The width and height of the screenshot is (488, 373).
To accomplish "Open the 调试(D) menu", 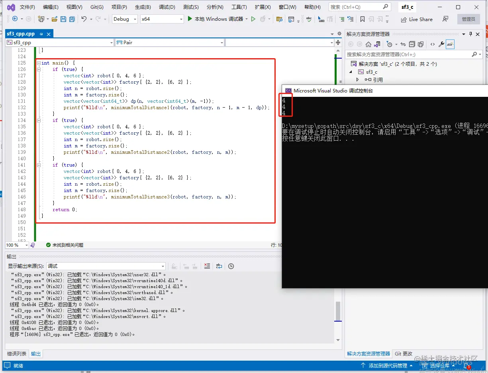I will tap(167, 7).
